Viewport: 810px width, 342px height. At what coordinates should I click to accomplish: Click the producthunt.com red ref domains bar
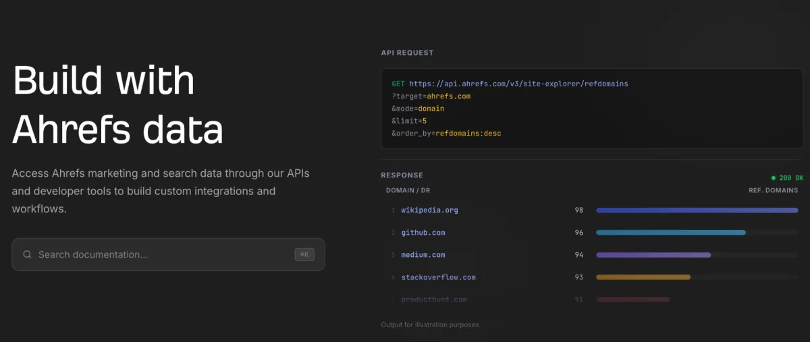[x=632, y=300]
